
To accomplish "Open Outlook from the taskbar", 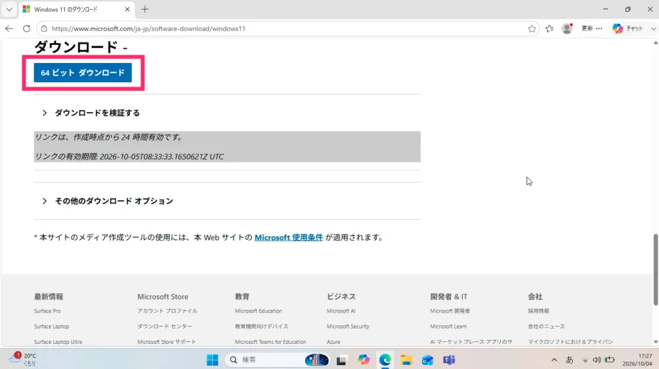I will [427, 360].
